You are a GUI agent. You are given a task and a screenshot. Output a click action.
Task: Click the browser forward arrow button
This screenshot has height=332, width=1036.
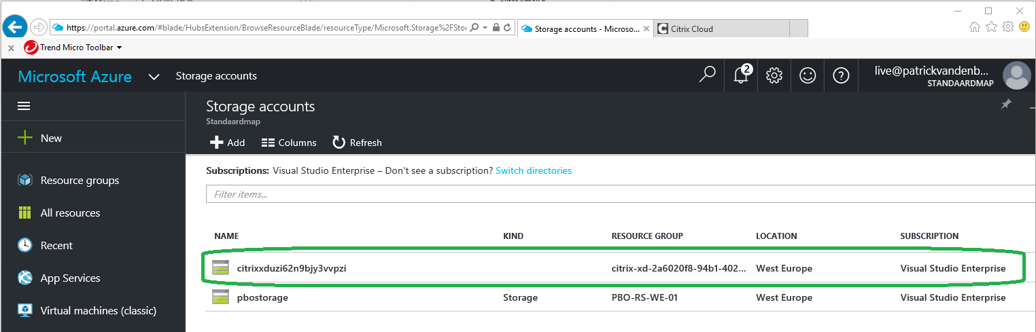tap(38, 27)
